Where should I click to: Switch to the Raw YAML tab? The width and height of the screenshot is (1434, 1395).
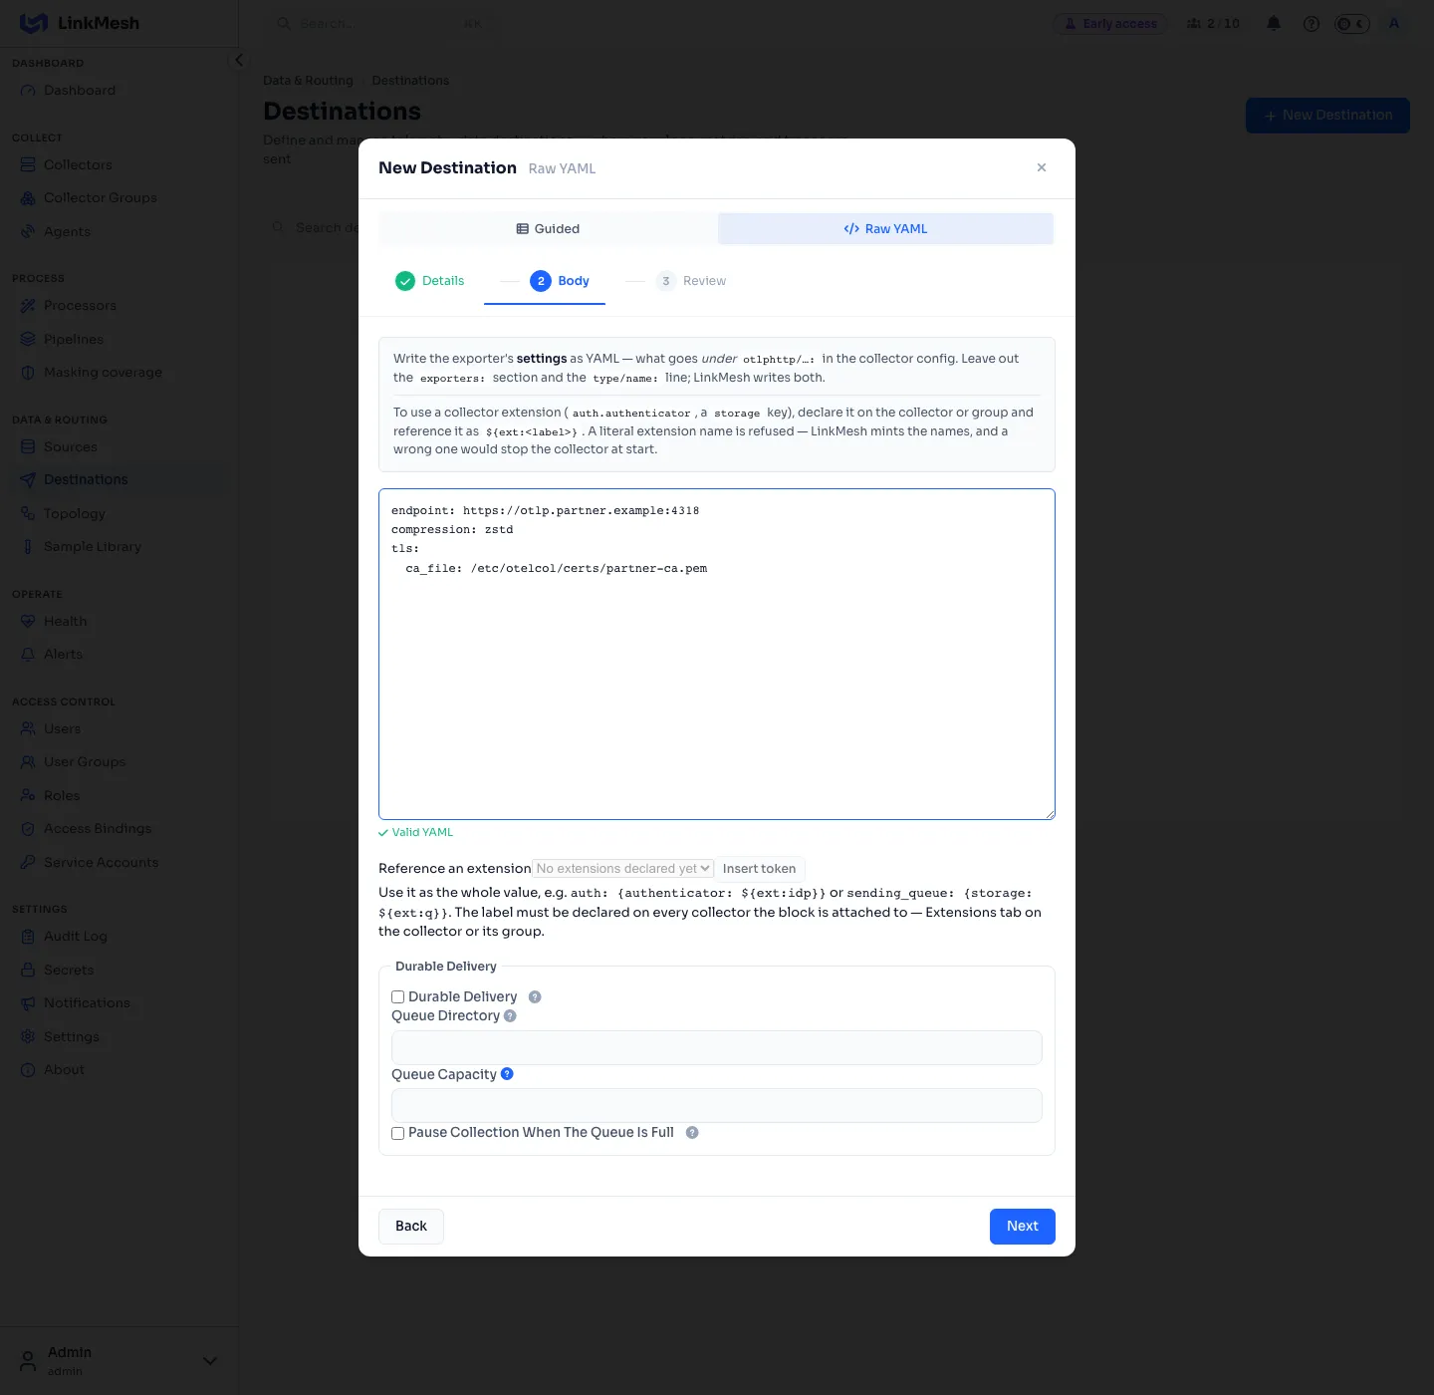coord(885,229)
